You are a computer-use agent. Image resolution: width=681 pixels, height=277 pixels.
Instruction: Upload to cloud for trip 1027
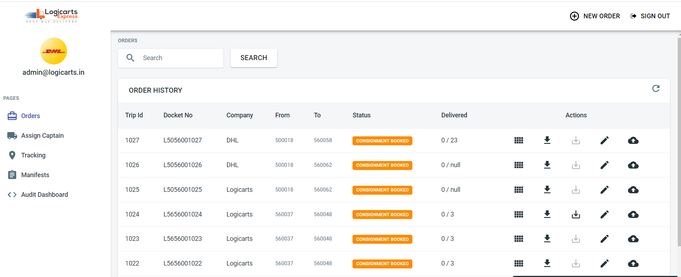633,140
